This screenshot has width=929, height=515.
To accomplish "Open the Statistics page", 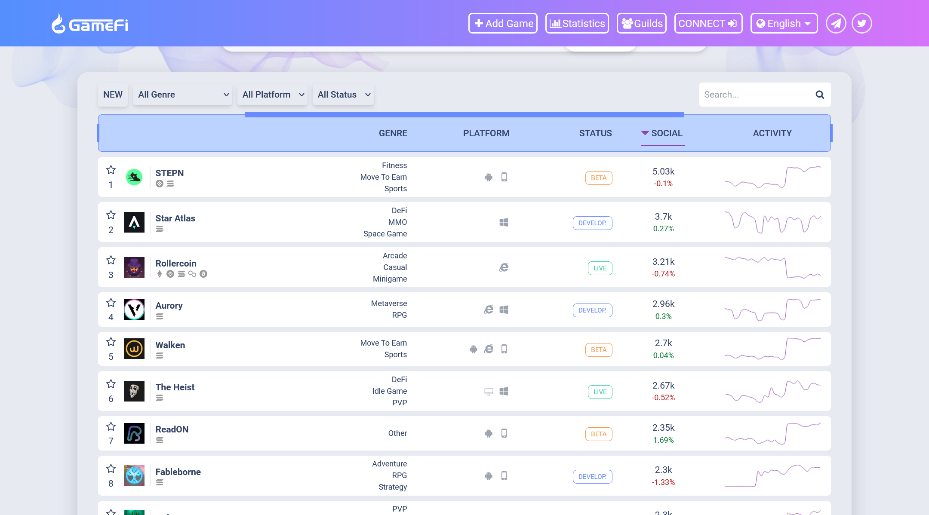I will (577, 23).
